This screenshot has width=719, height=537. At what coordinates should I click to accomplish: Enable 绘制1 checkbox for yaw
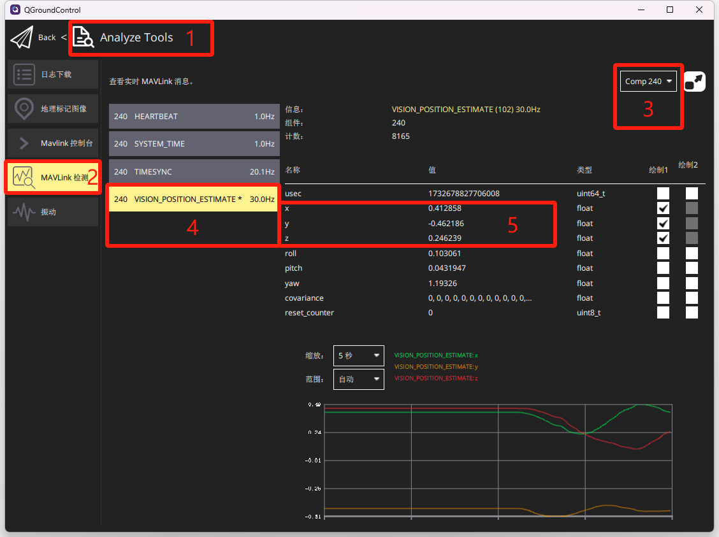click(x=663, y=283)
